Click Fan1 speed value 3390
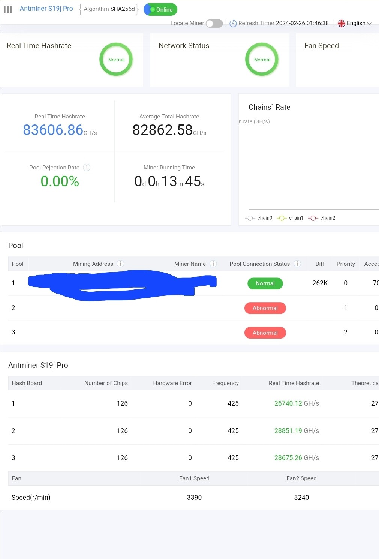379x559 pixels. pyautogui.click(x=194, y=498)
